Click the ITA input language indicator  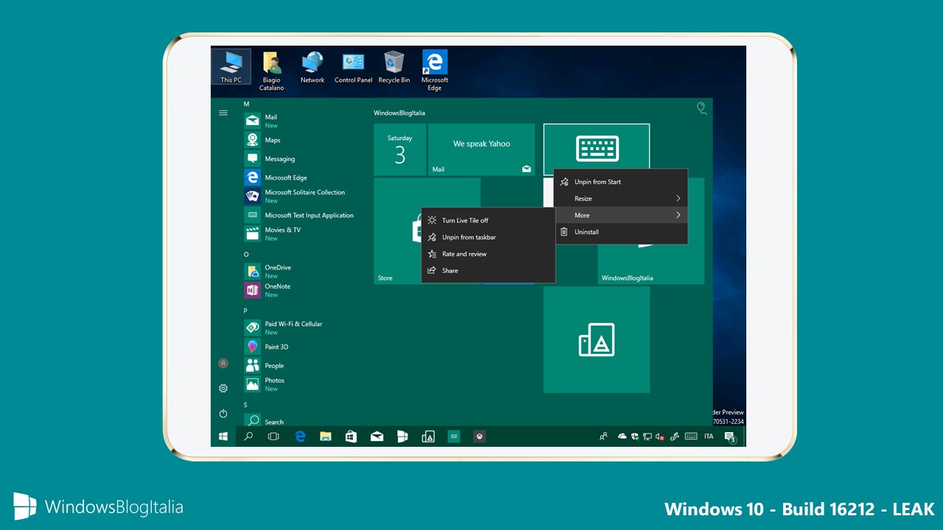point(709,437)
